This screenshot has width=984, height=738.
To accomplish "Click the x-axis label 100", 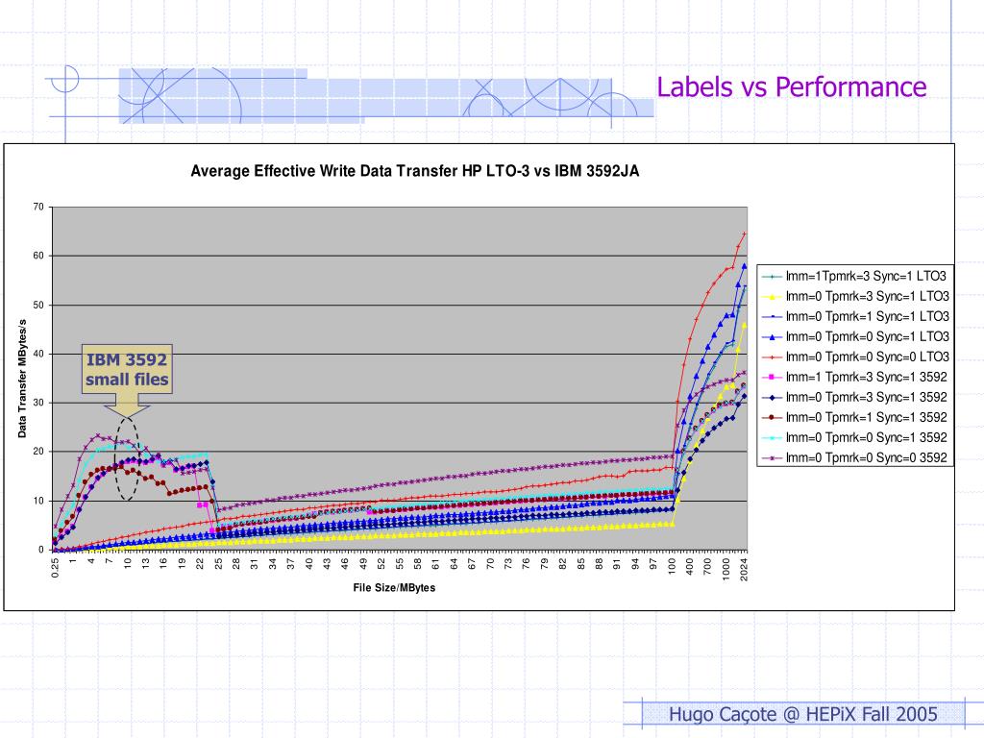I will 672,565.
